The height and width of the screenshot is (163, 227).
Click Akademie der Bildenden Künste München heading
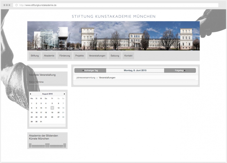click(x=43, y=137)
